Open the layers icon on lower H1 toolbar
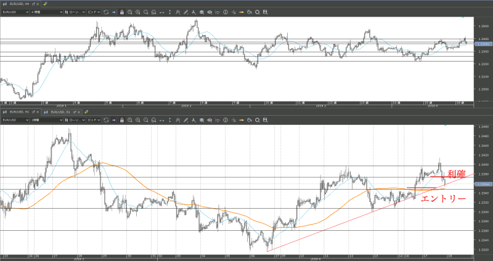Viewport: 493px width, 261px height. (202, 120)
